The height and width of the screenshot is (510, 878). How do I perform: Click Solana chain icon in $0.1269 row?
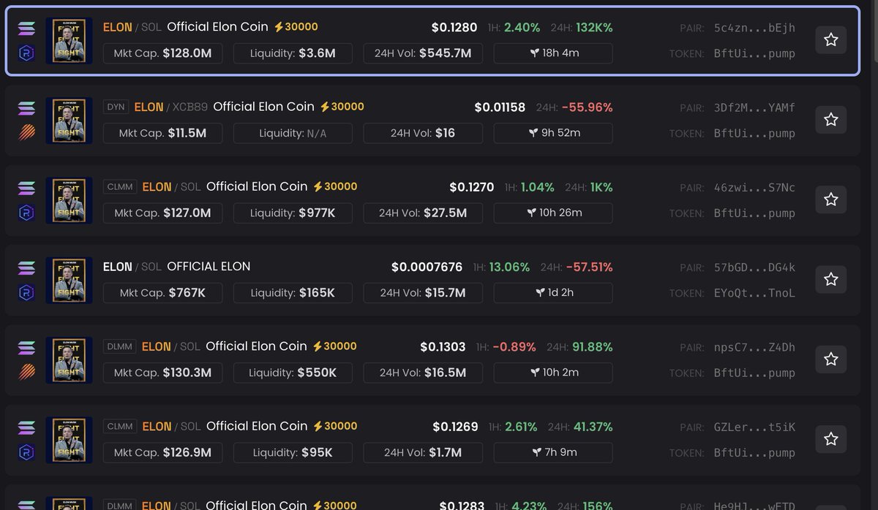(26, 427)
